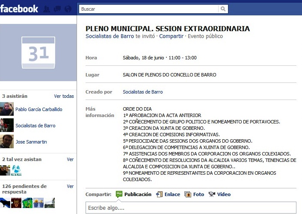
Task: Open 'Ver todas' attendees list
Action: (64, 96)
